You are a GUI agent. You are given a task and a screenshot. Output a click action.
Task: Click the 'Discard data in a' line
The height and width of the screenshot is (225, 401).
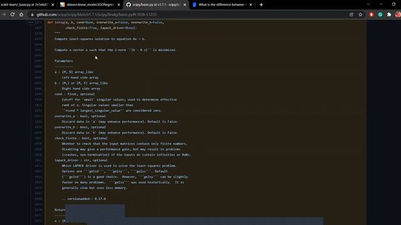pyautogui.click(x=120, y=122)
